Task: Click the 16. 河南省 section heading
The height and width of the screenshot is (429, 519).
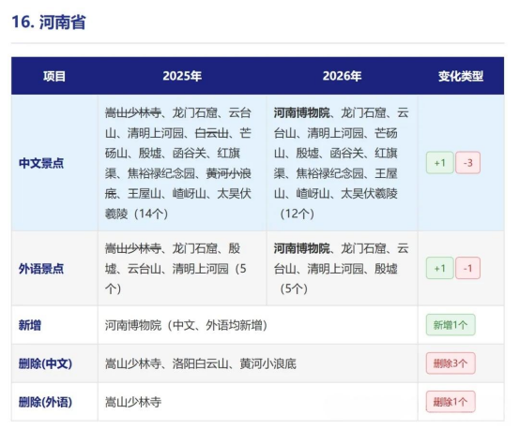Action: 49,22
